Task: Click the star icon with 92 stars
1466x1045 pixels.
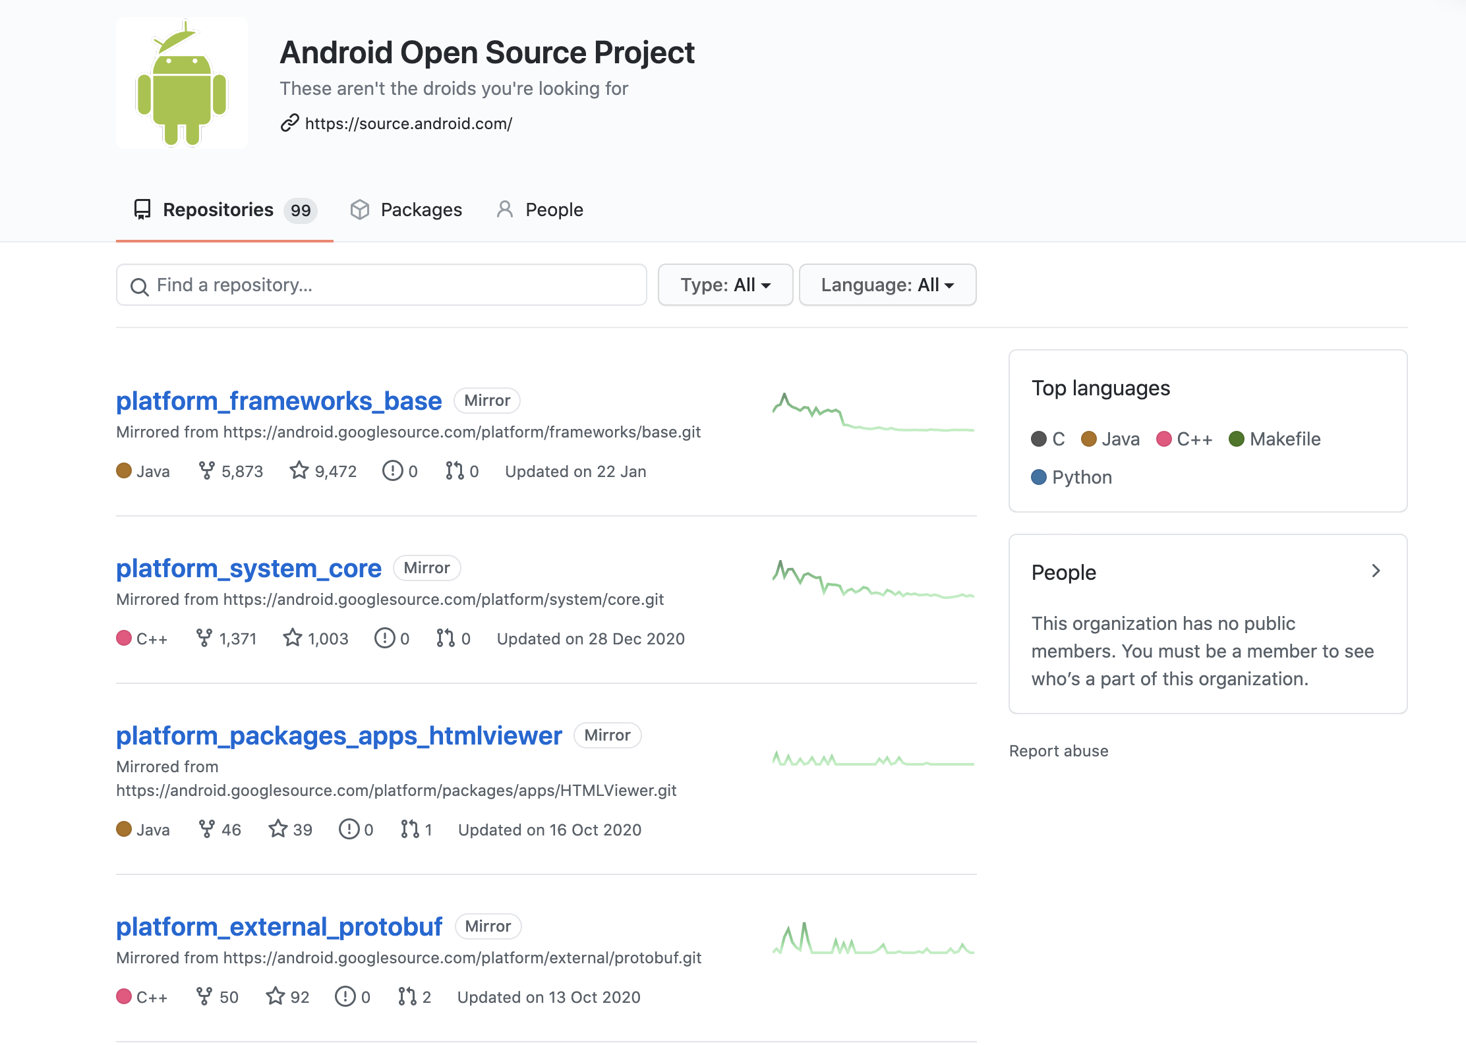Action: 276,996
